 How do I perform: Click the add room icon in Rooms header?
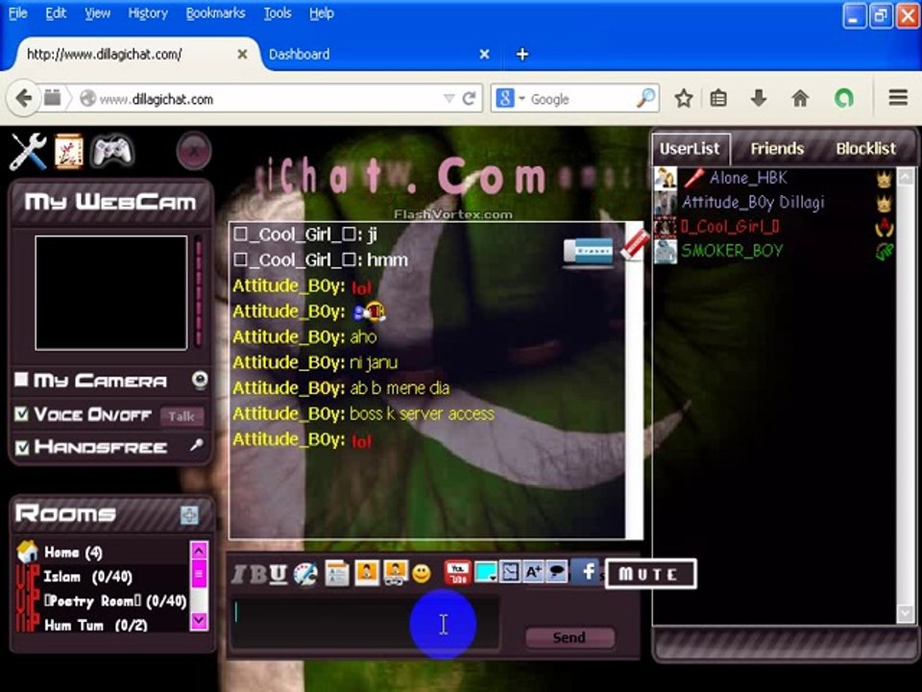click(189, 515)
